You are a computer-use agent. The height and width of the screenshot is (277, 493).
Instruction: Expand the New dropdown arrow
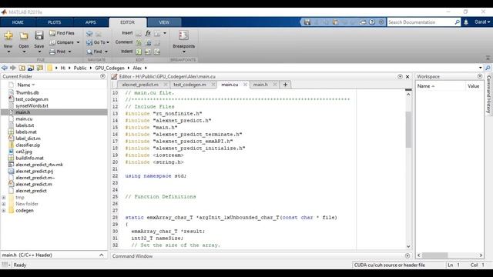[8, 52]
